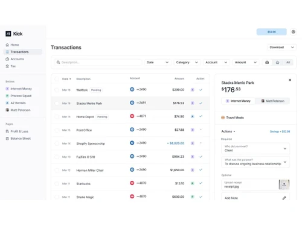Close the Stacks Menlo Park detail panel

click(290, 80)
